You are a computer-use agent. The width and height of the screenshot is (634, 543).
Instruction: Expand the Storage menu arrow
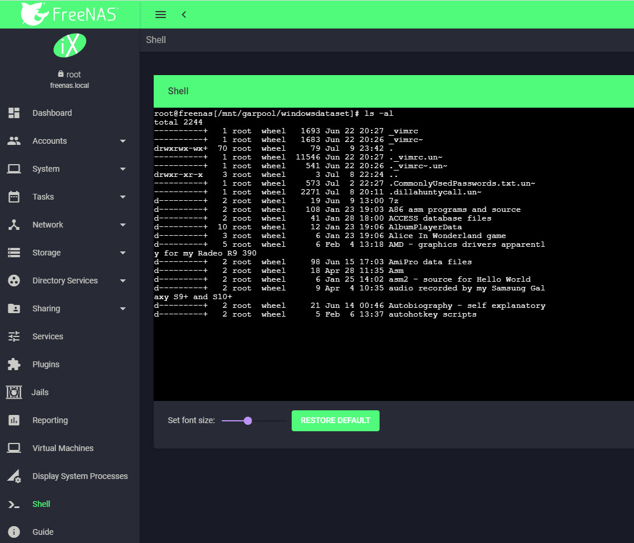coord(122,253)
